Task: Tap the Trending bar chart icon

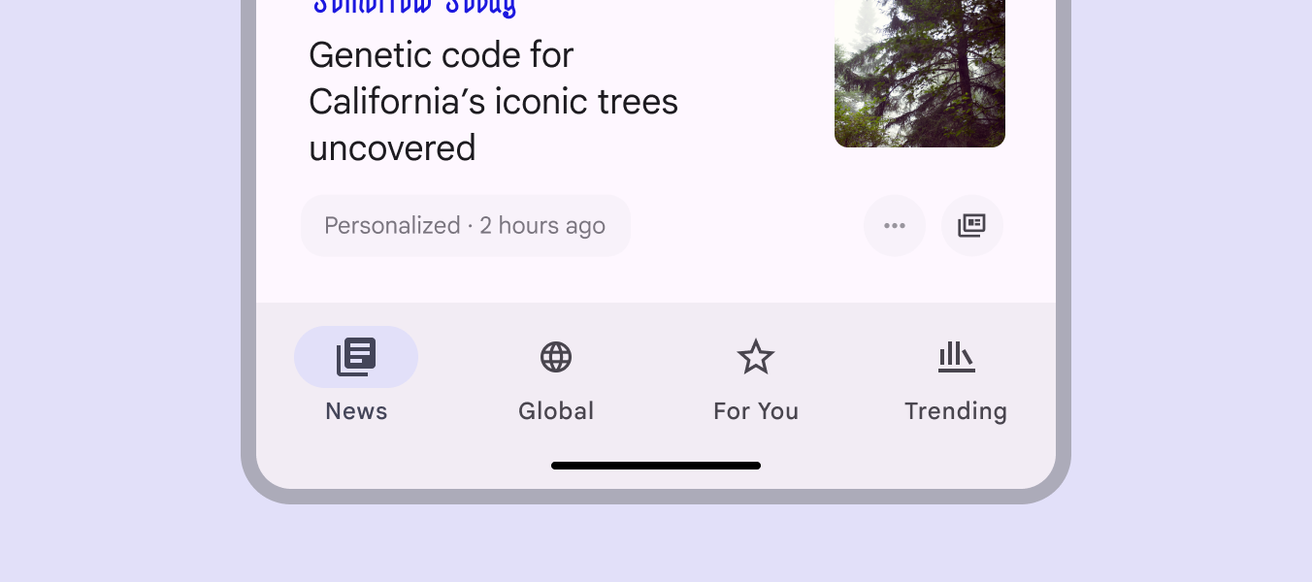Action: tap(956, 357)
